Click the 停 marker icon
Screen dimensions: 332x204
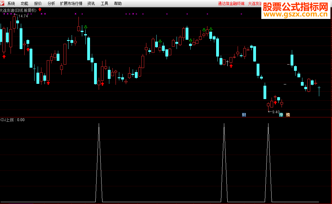281,115
